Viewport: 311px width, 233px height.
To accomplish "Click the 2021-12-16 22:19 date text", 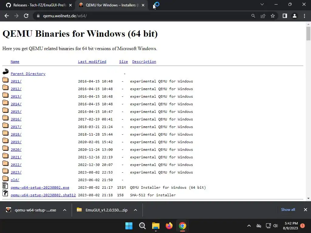I will tap(95, 157).
